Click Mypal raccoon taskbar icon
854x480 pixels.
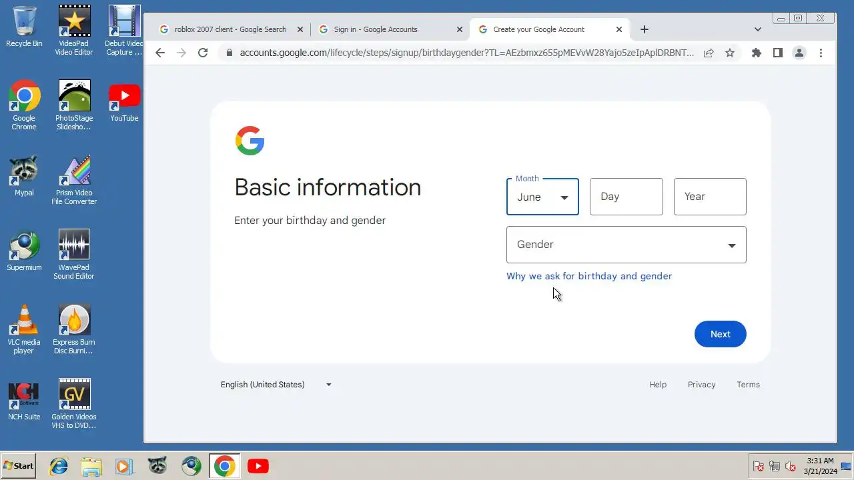pos(157,466)
